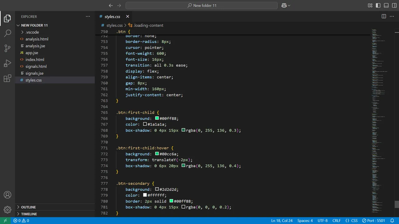This screenshot has height=224, width=399.
Task: Click the command center search box
Action: 201,5
